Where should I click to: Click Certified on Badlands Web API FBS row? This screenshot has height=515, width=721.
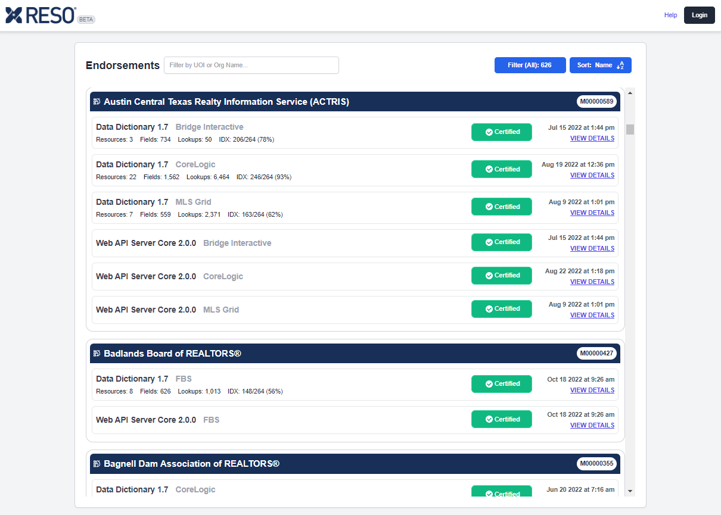pos(502,419)
